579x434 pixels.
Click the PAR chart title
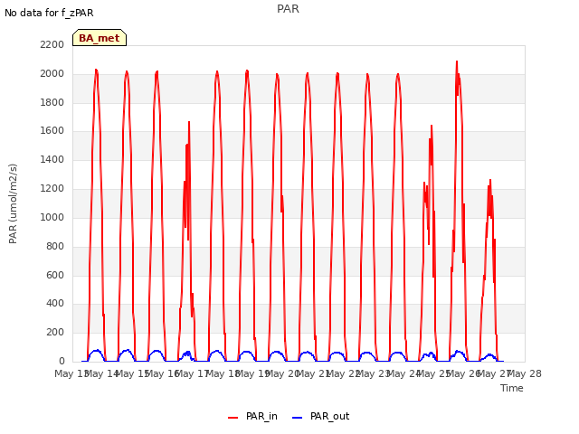pos(288,9)
